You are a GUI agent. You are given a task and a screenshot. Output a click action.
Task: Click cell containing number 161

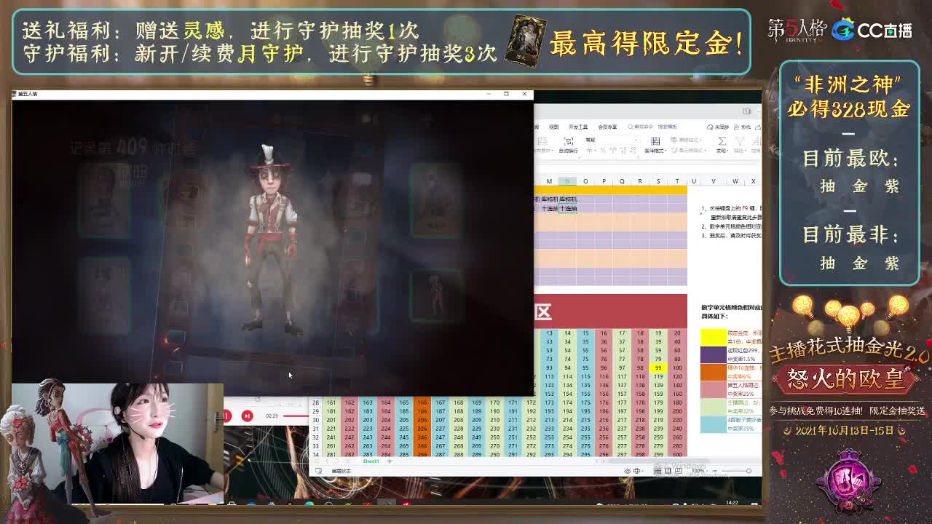pyautogui.click(x=331, y=402)
